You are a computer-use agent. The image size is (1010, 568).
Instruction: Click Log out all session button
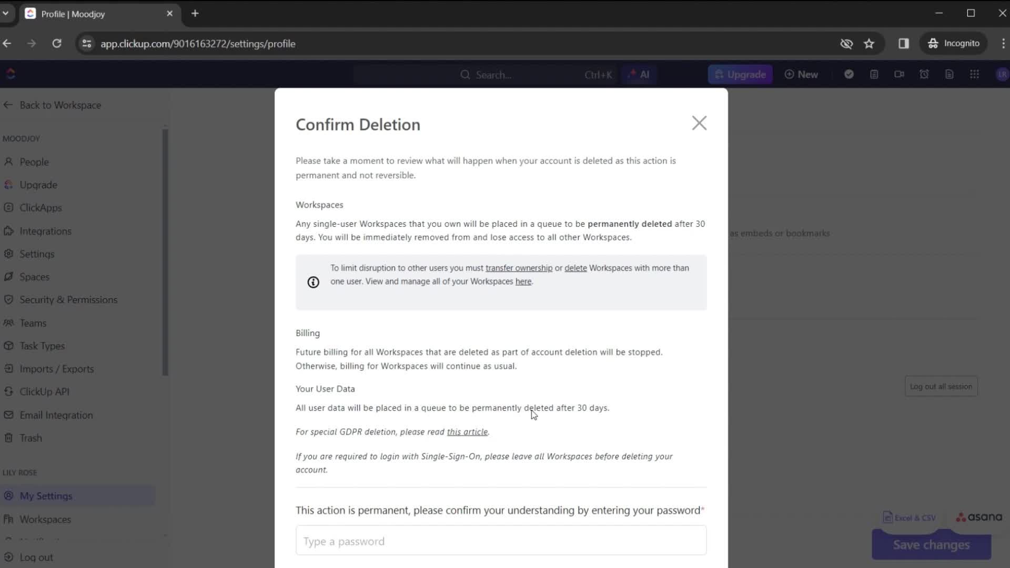[941, 387]
